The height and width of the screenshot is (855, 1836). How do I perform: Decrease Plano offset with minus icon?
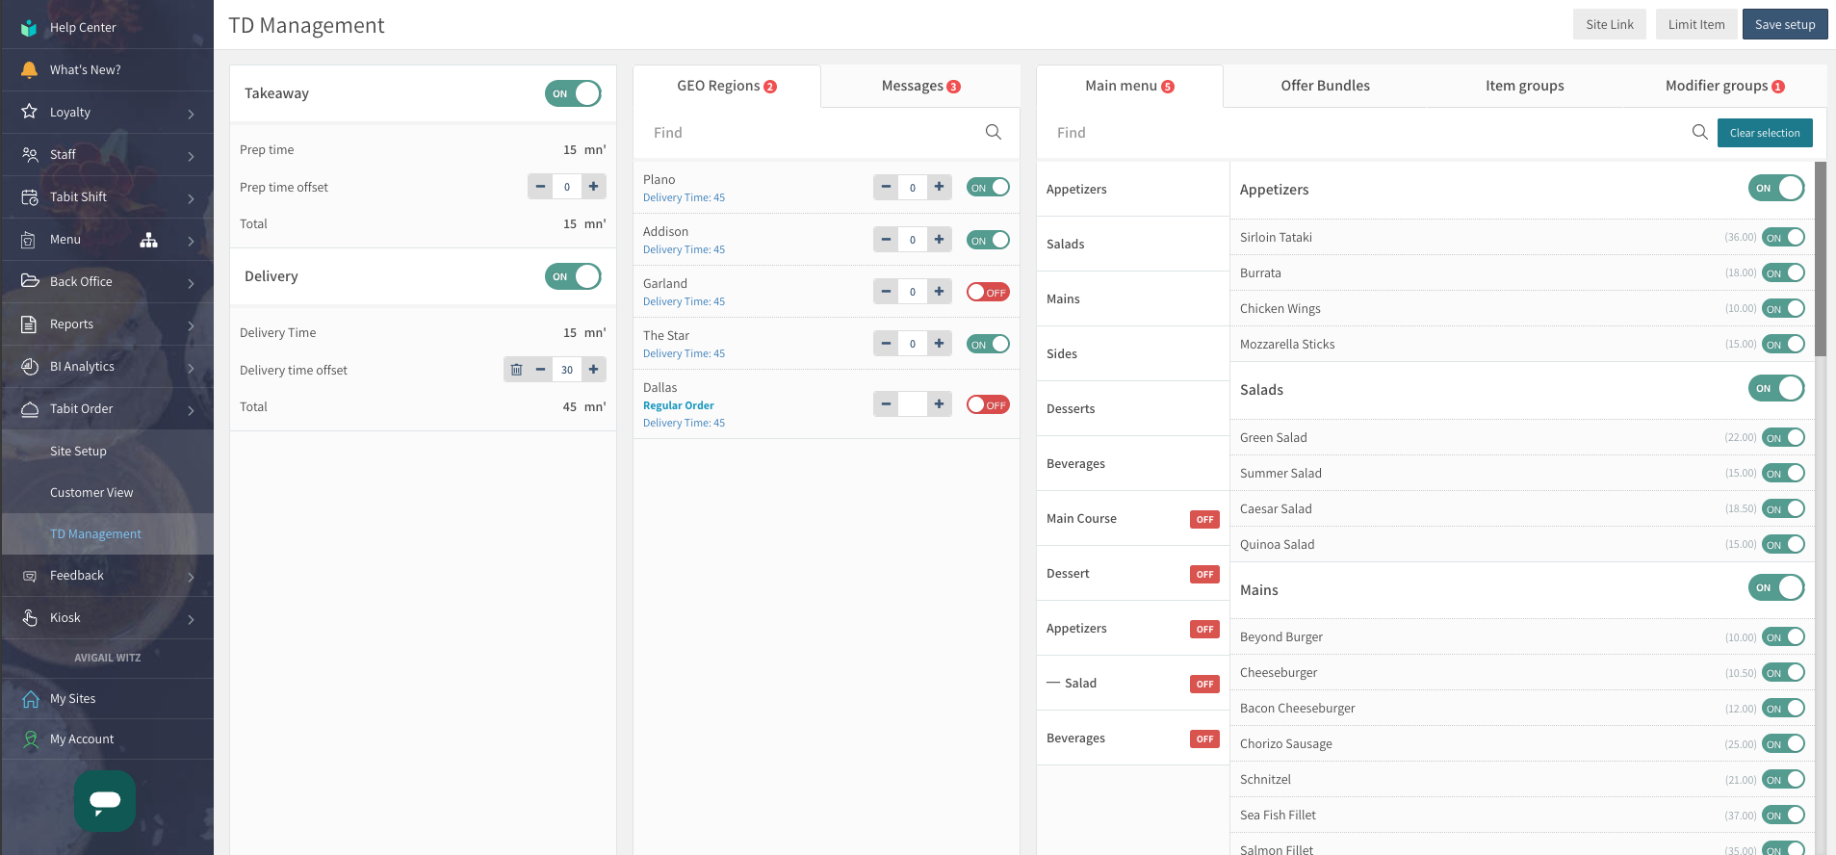[x=886, y=187]
